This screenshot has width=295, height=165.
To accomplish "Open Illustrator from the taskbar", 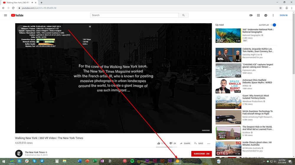I will click(x=162, y=161).
